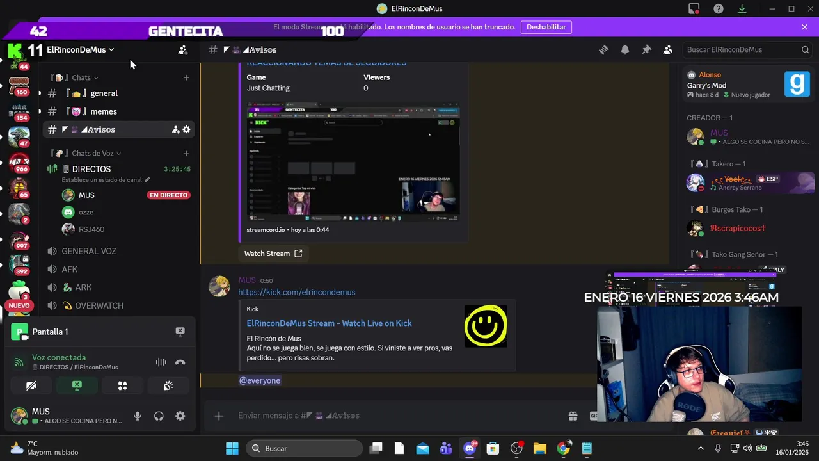819x461 pixels.
Task: Open the general text channel
Action: click(x=119, y=93)
